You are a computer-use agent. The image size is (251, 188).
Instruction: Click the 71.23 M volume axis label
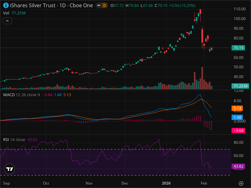click(240, 86)
